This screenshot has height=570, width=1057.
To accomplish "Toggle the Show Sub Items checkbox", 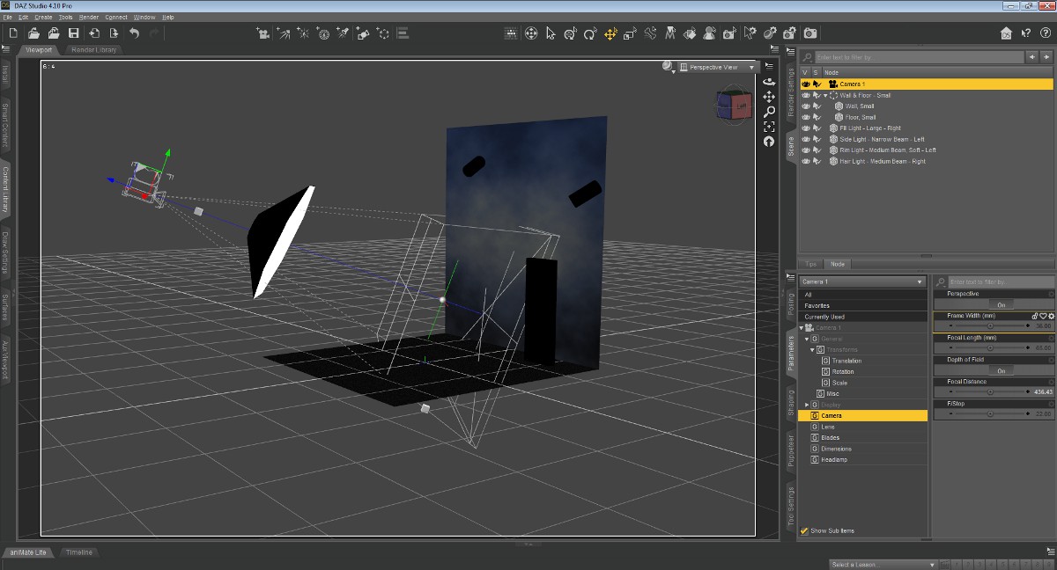I will pos(804,531).
